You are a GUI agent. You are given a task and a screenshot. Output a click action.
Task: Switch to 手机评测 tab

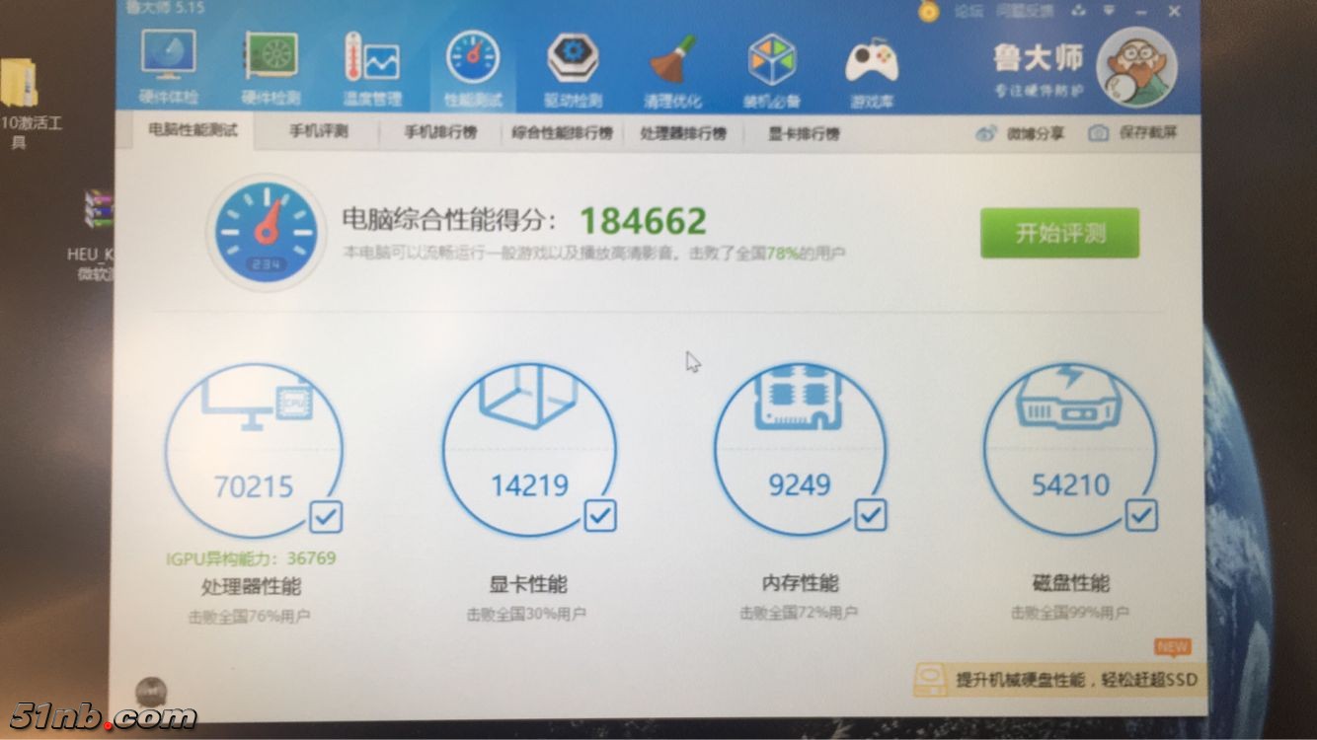pos(318,131)
